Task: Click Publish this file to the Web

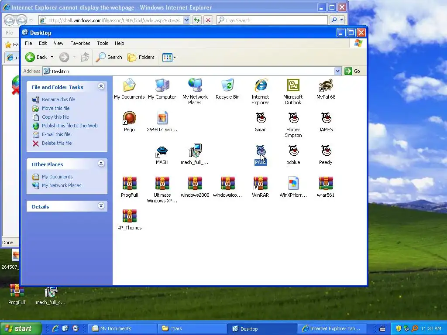Action: [69, 126]
